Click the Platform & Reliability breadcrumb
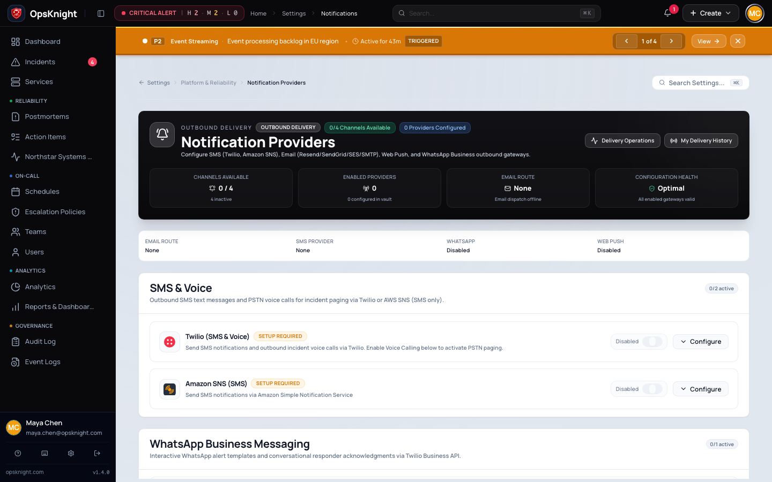This screenshot has height=482, width=772. pos(209,83)
